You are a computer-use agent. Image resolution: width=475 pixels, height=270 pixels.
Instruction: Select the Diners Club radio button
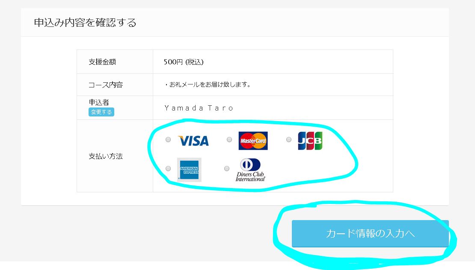[227, 168]
